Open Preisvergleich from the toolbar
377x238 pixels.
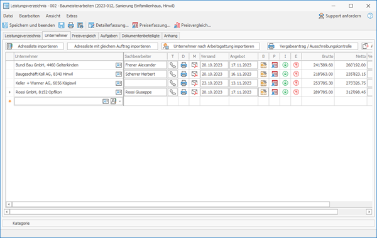pos(193,25)
